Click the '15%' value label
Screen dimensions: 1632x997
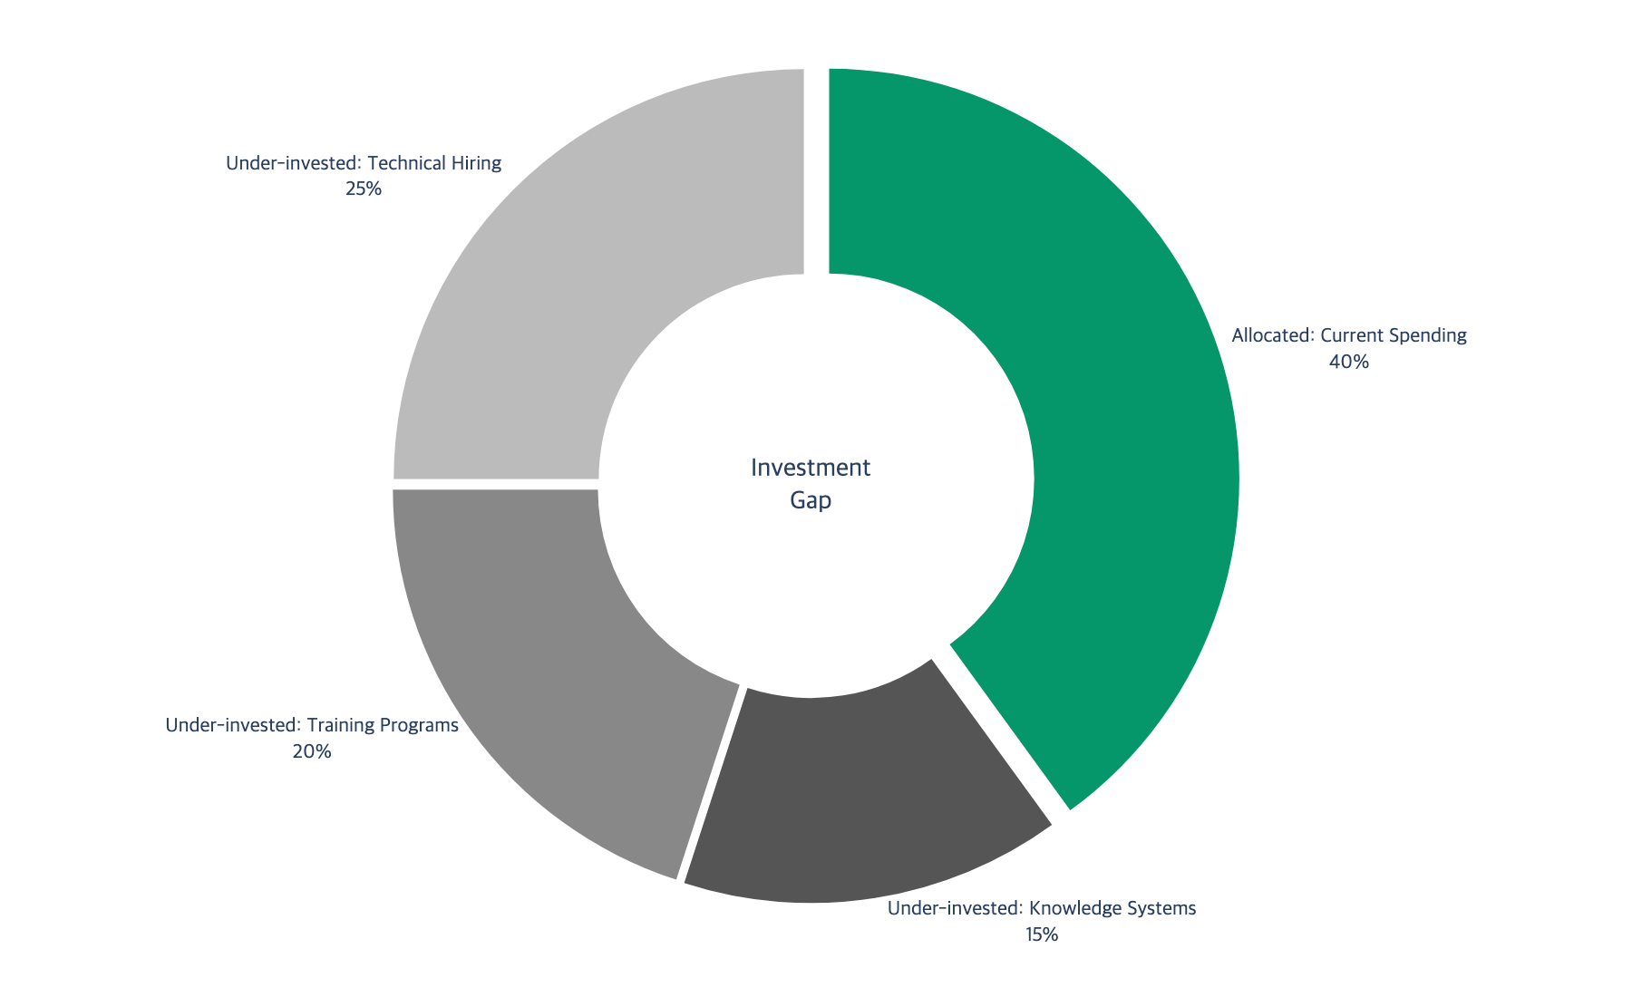point(1042,934)
